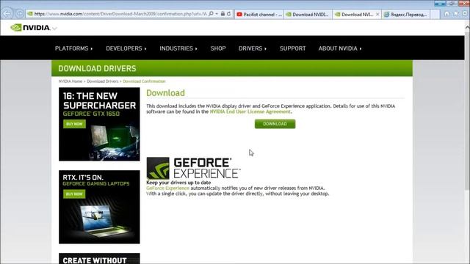Image resolution: width=470 pixels, height=264 pixels.
Task: Click the browser Home icon
Action: click(x=447, y=14)
